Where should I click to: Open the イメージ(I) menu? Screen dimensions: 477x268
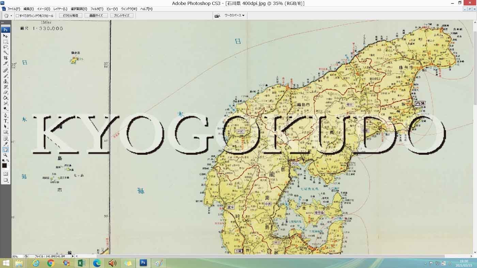(x=43, y=9)
